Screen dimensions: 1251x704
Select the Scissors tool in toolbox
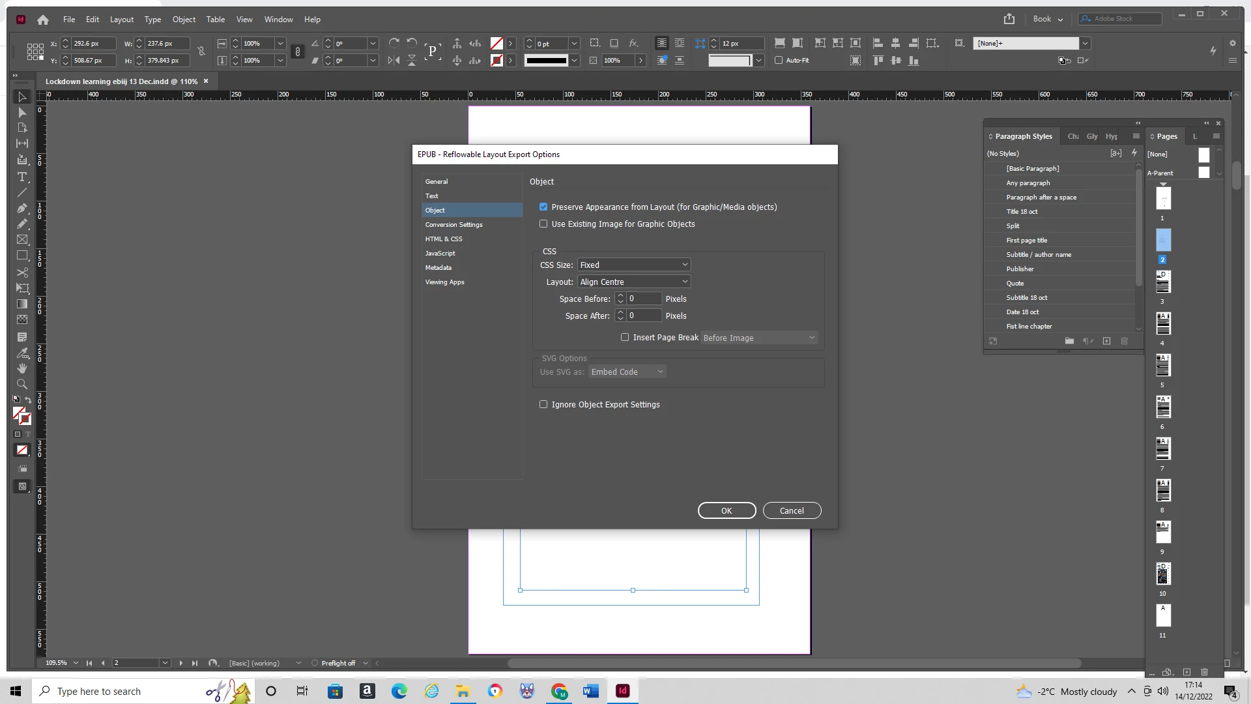22,272
